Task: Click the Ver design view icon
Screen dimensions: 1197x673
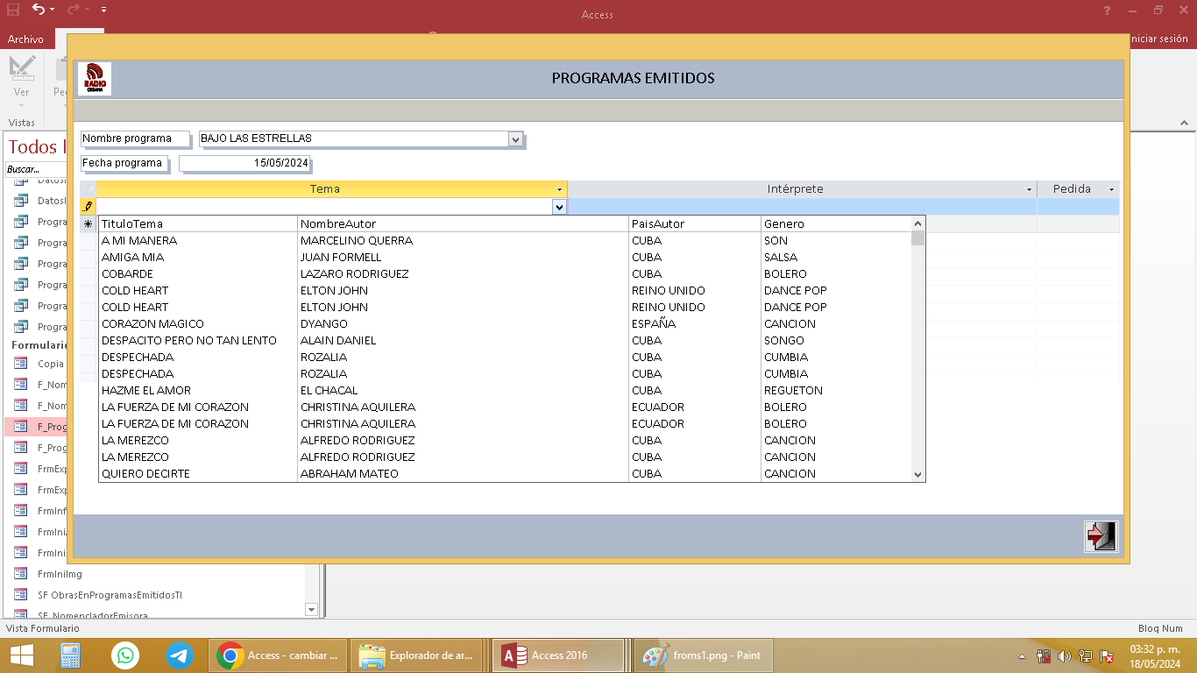Action: [x=22, y=69]
